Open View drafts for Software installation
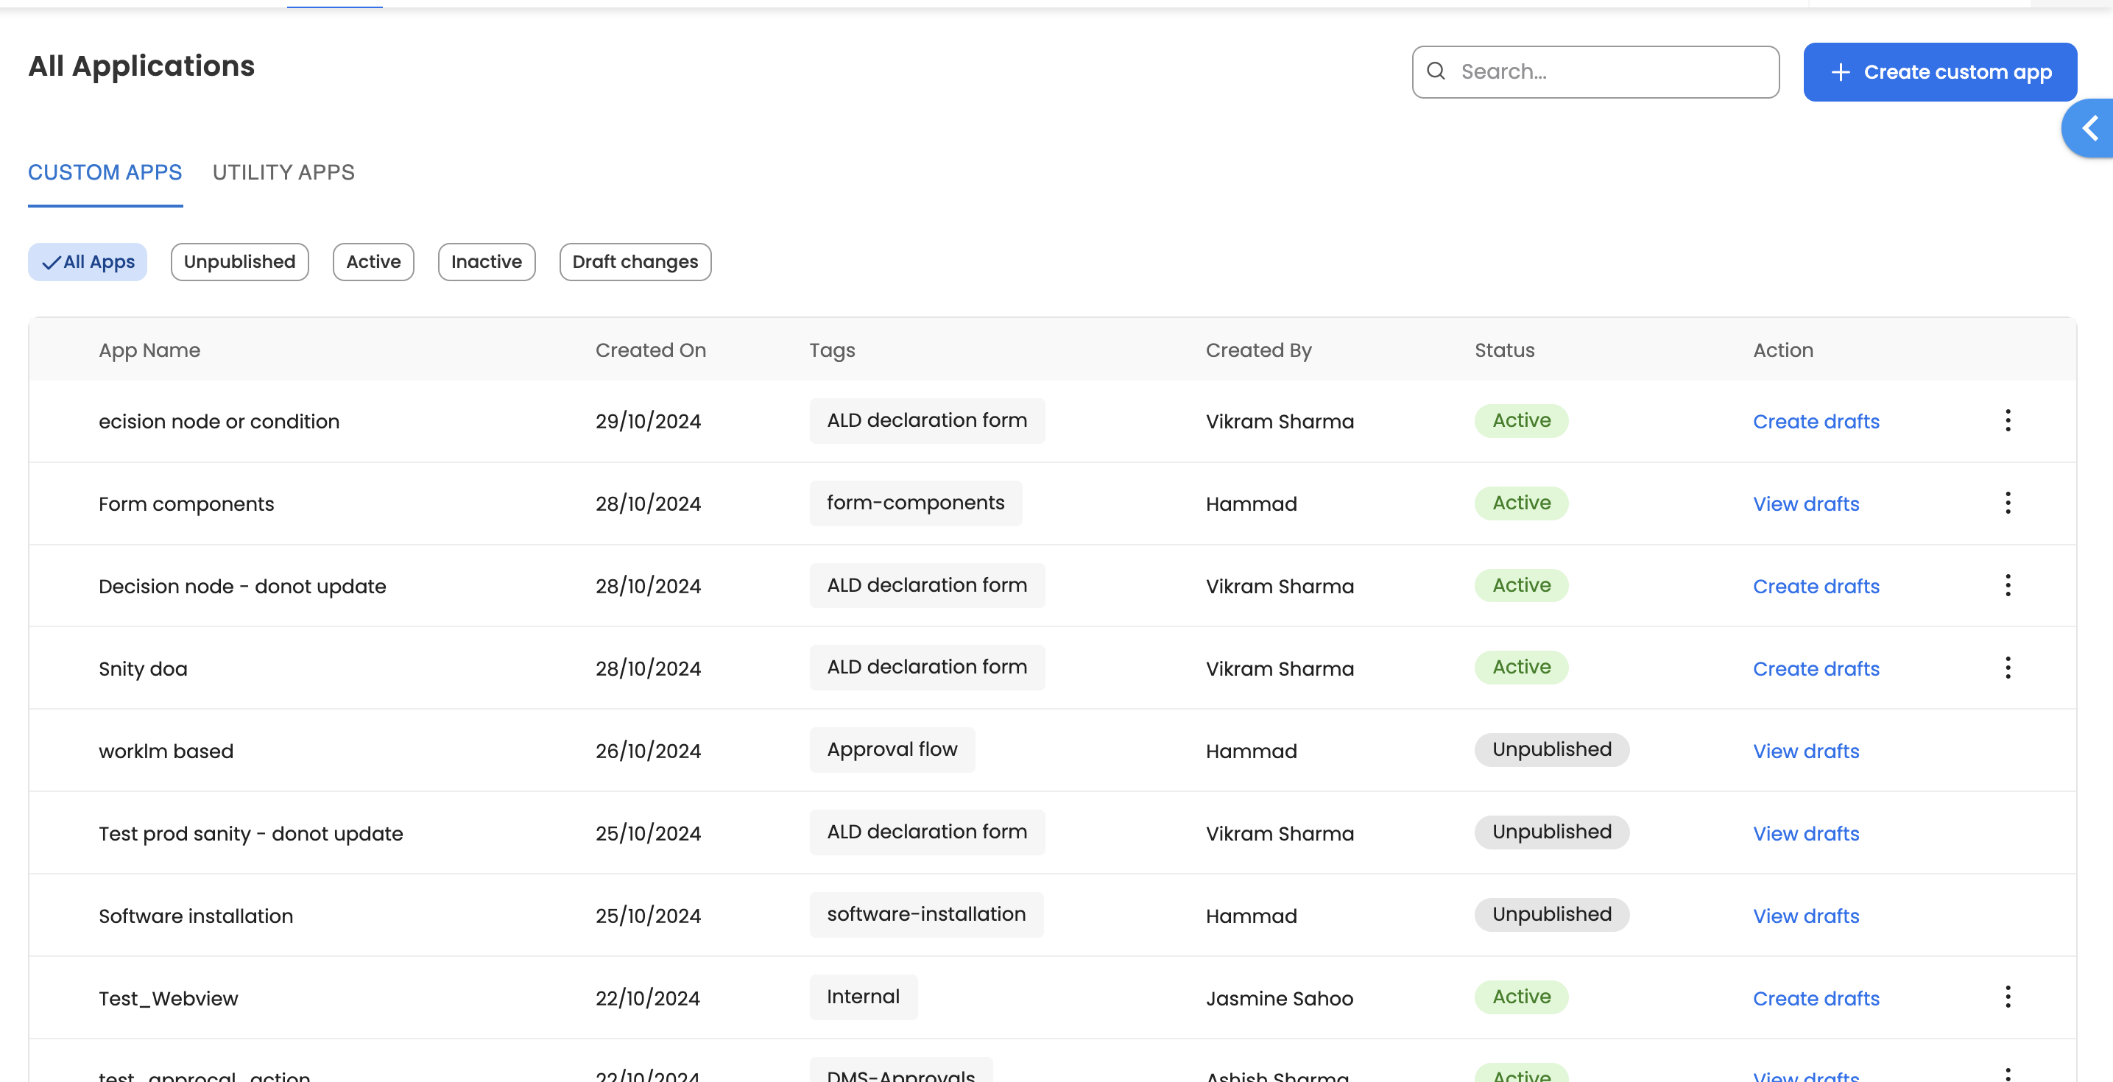The width and height of the screenshot is (2113, 1082). tap(1805, 916)
